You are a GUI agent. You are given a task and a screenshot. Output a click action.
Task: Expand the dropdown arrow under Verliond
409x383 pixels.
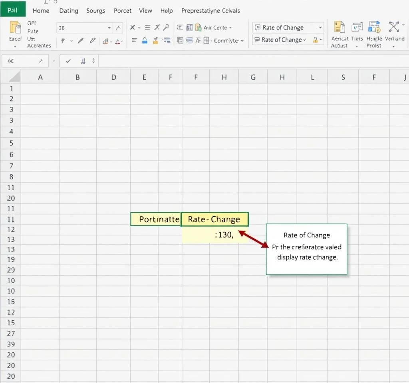(393, 47)
